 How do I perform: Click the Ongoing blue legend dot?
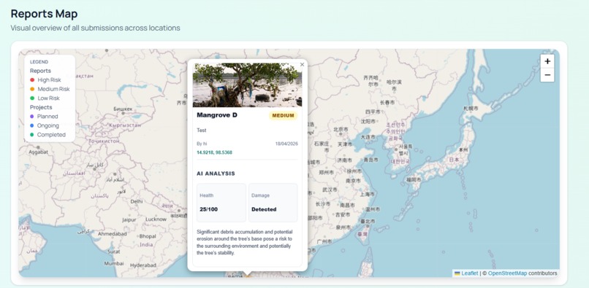click(32, 125)
